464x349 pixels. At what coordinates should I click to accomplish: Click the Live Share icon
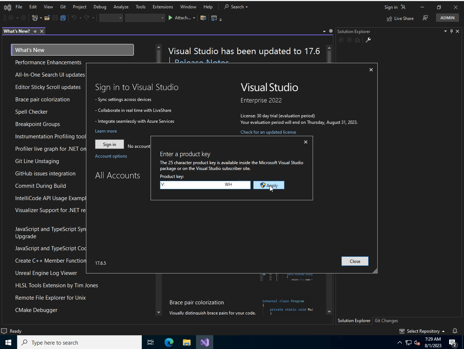point(389,19)
